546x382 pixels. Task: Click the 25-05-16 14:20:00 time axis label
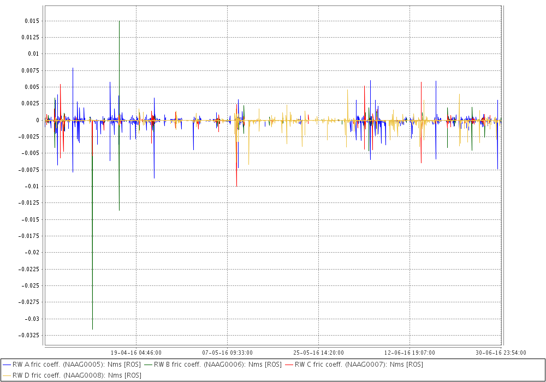(318, 353)
